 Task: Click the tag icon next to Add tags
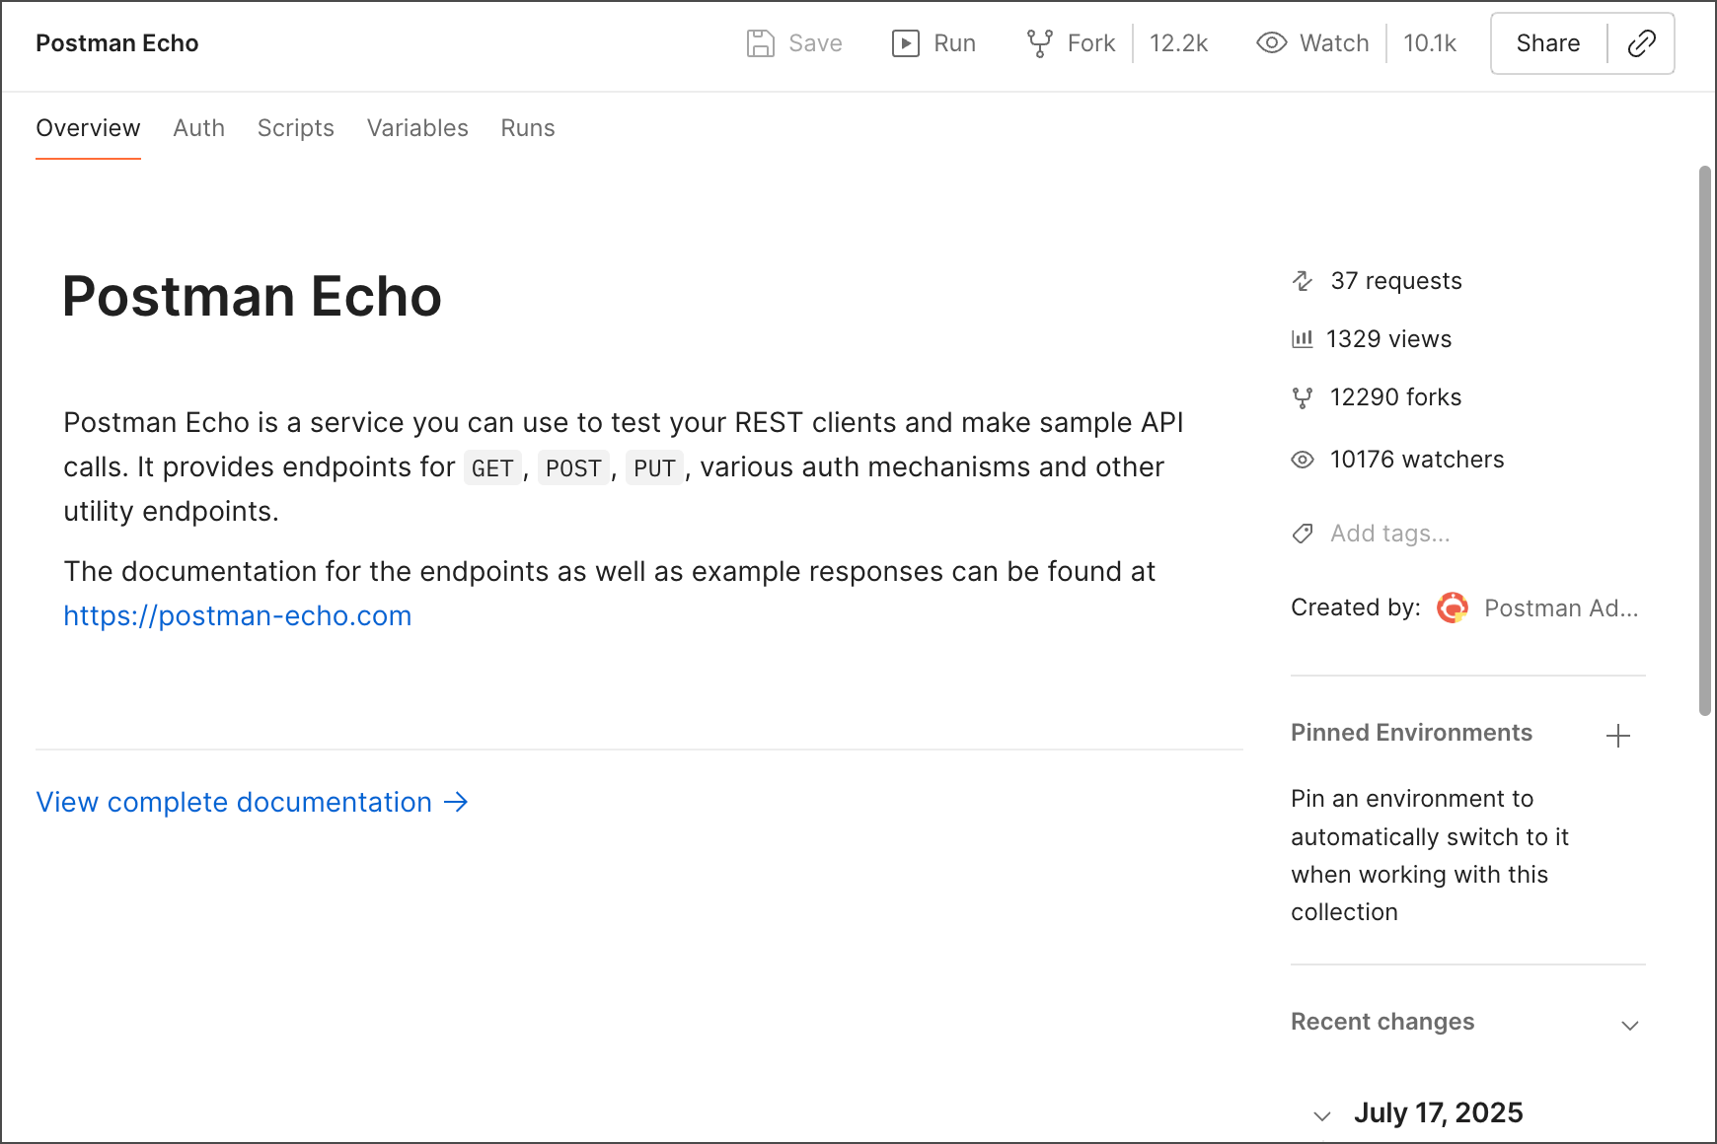1303,534
